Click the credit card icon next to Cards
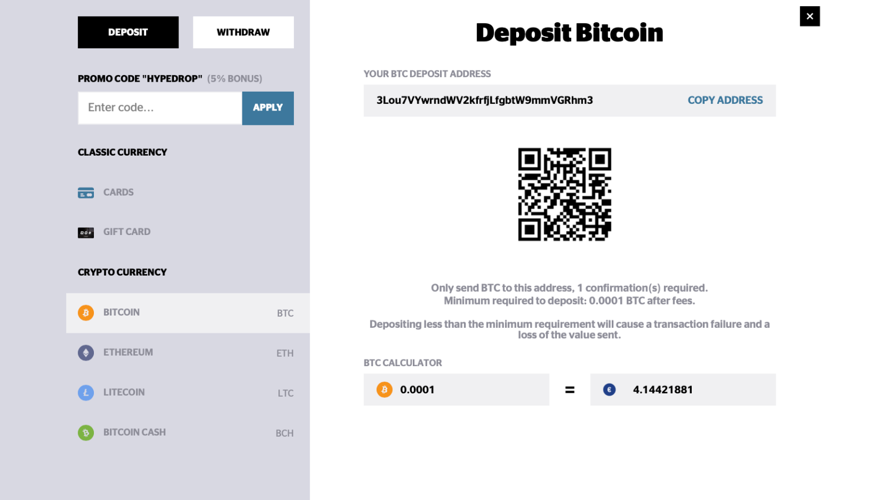 86,193
